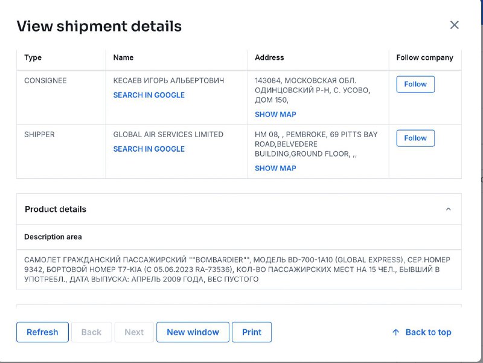
Task: Click the disabled Next button
Action: pyautogui.click(x=134, y=332)
